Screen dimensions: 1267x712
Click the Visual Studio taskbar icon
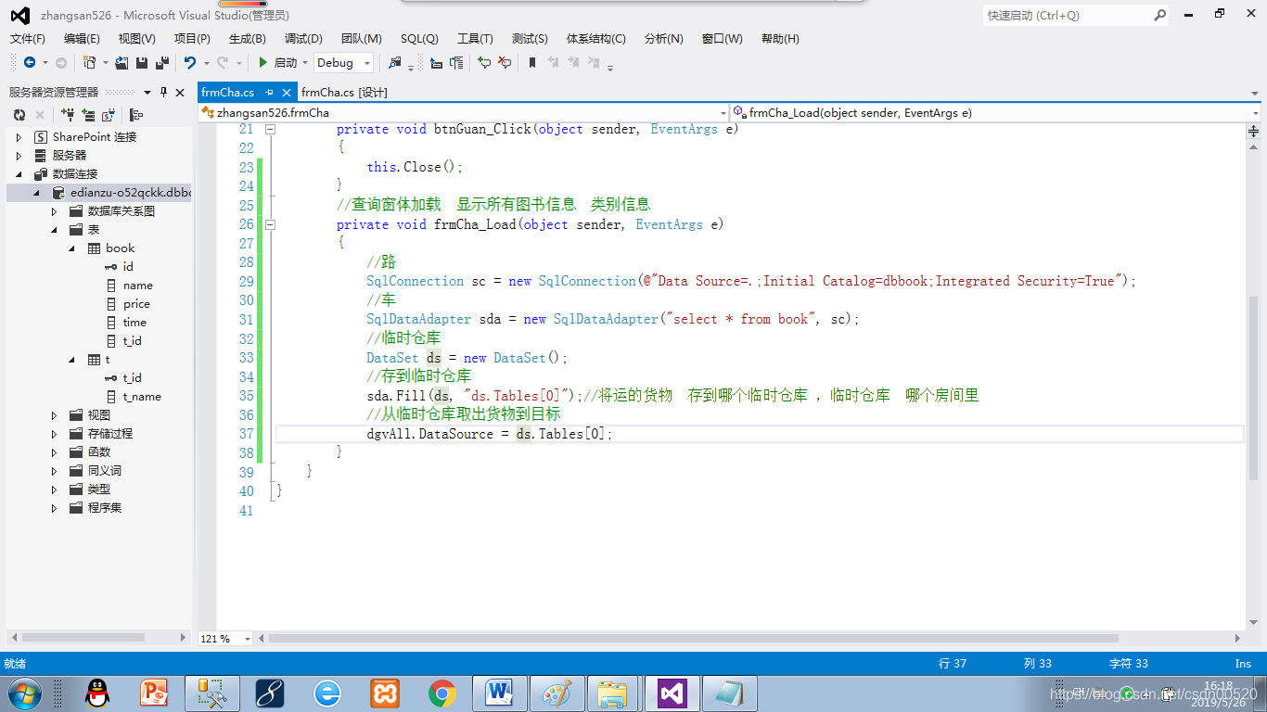[x=672, y=693]
